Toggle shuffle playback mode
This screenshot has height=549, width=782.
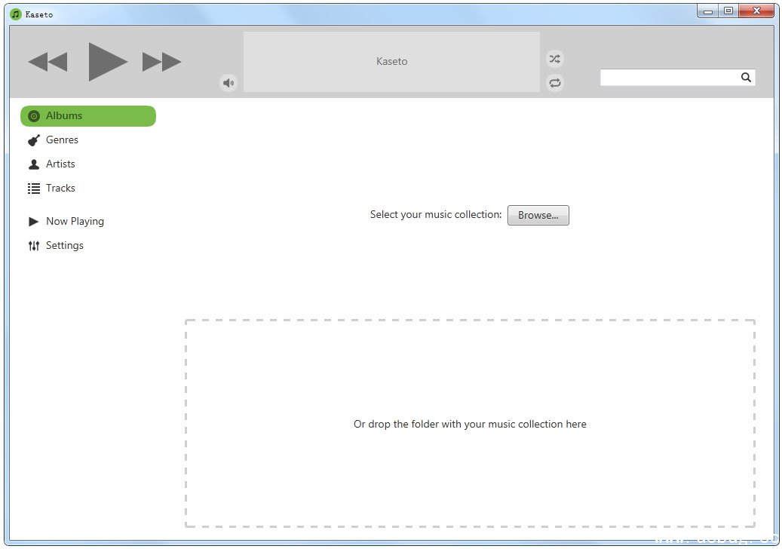pos(555,59)
